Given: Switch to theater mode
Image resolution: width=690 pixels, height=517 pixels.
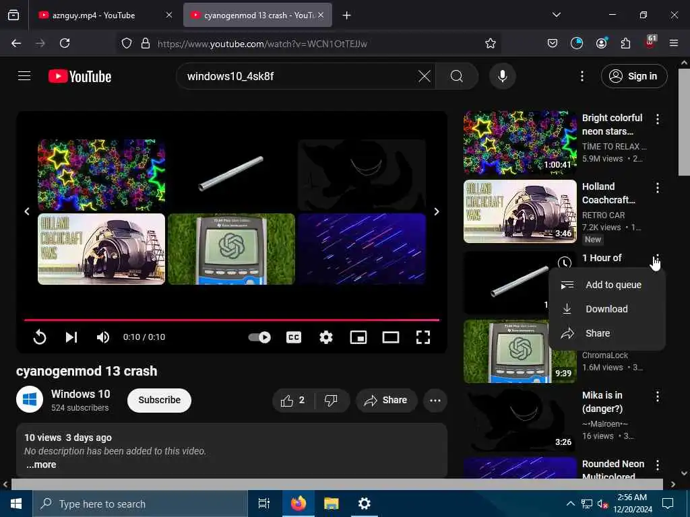Looking at the screenshot, I should [x=390, y=337].
